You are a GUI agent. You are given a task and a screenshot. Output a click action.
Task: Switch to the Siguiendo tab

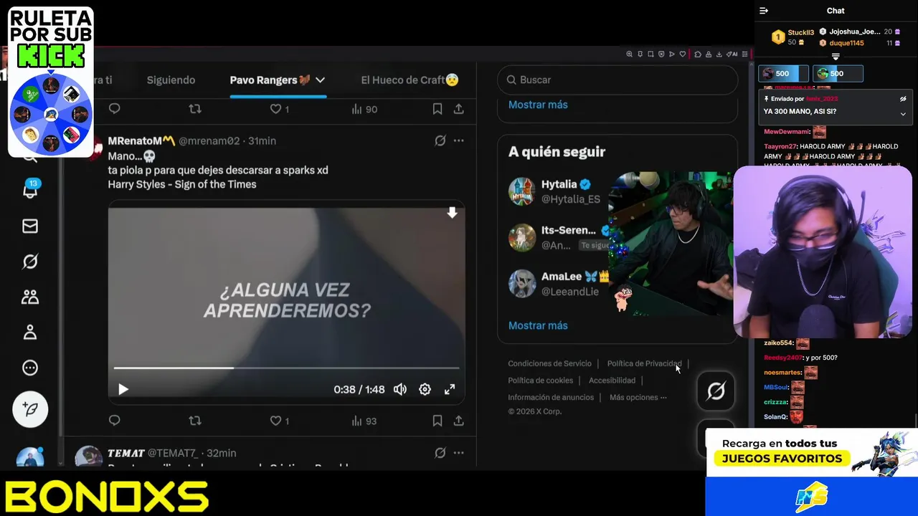(171, 80)
